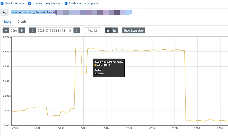The image size is (228, 136).
Task: Switch to unstacked line chart
Action: coord(108,31)
